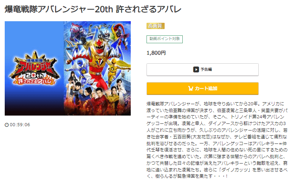The height and width of the screenshot is (182, 293).
Task: Click the play icon in the 予告編 button
Action: coord(196,70)
